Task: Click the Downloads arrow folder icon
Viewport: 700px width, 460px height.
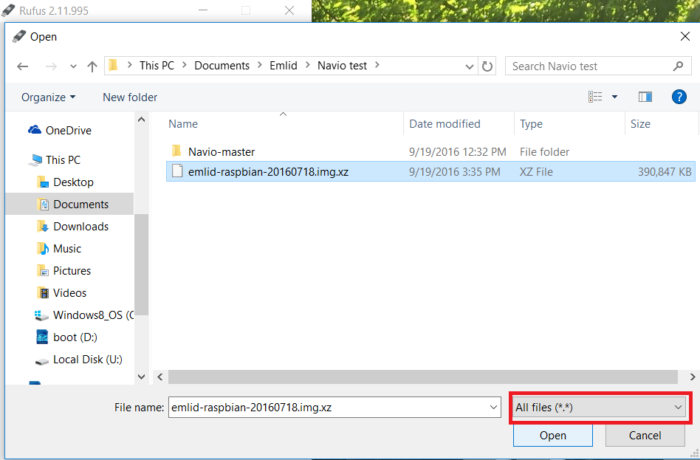Action: [x=43, y=227]
